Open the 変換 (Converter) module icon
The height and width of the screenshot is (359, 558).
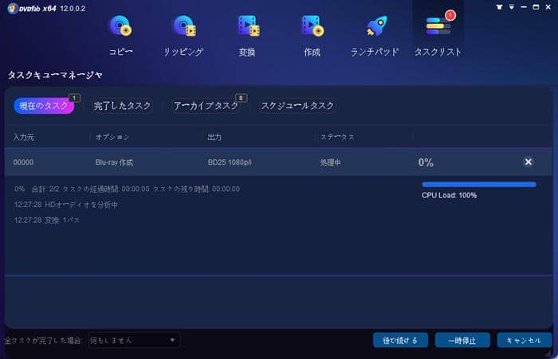(x=247, y=27)
